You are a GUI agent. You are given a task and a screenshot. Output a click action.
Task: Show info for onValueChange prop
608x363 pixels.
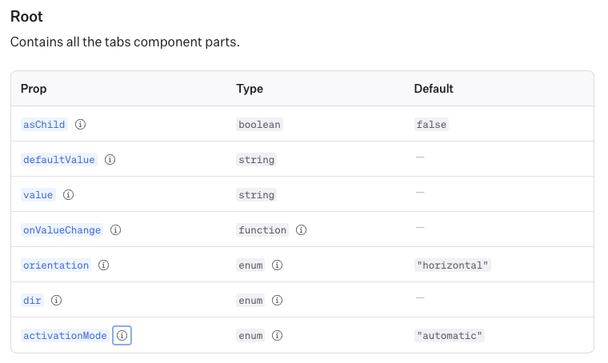116,230
